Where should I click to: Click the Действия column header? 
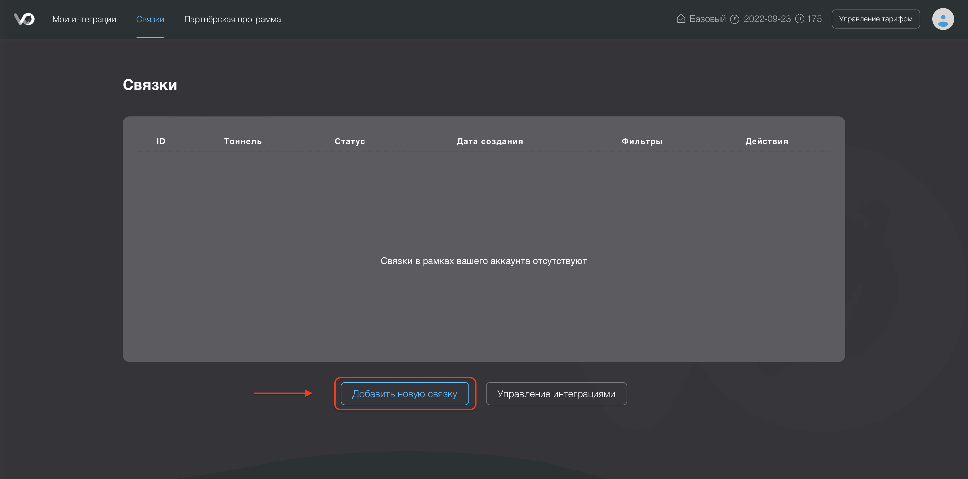click(x=767, y=142)
